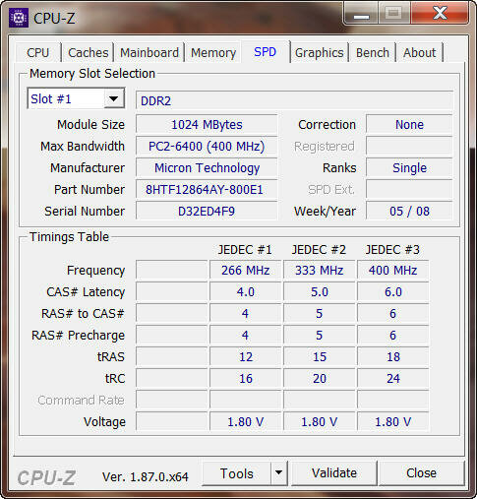
Task: Switch to the Bench tab
Action: [373, 52]
